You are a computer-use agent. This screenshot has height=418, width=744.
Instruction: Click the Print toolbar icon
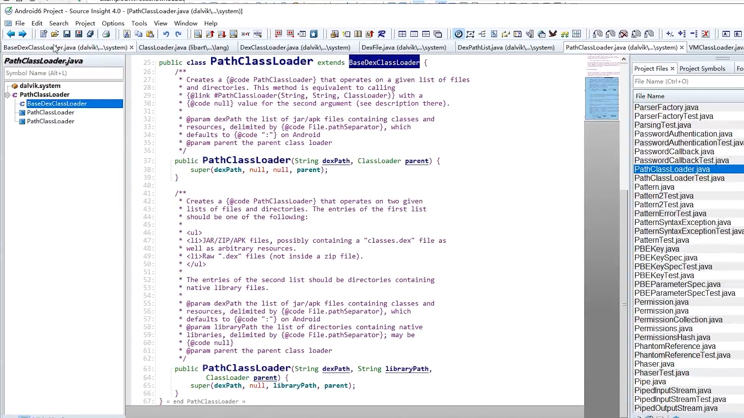(x=106, y=34)
